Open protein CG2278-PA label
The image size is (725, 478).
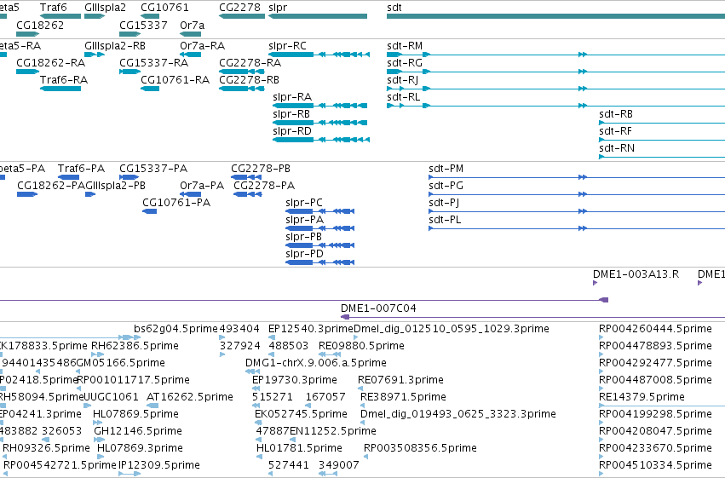click(264, 186)
